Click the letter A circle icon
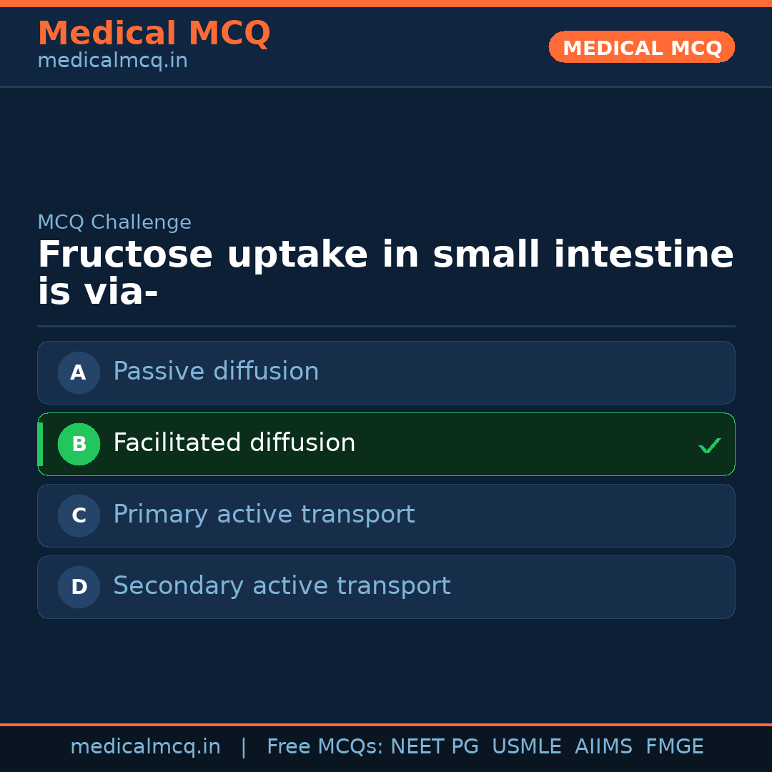Image resolution: width=772 pixels, height=772 pixels. click(79, 372)
